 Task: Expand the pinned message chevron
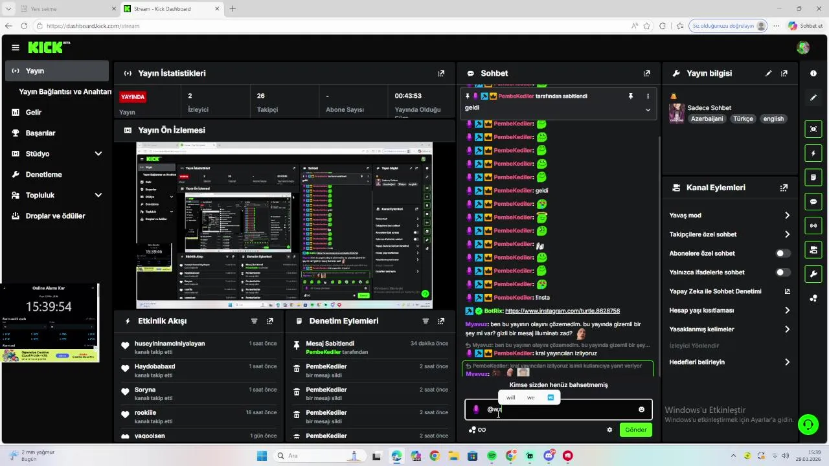pyautogui.click(x=648, y=110)
